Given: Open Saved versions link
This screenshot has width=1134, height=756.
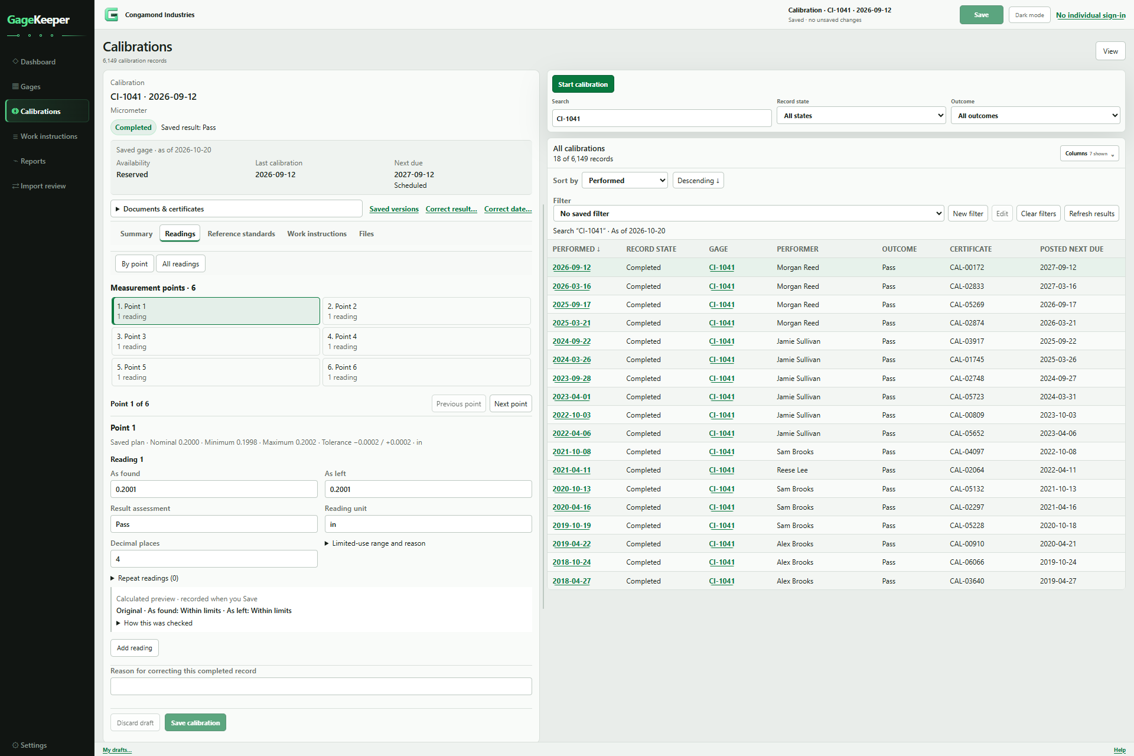Looking at the screenshot, I should coord(394,209).
